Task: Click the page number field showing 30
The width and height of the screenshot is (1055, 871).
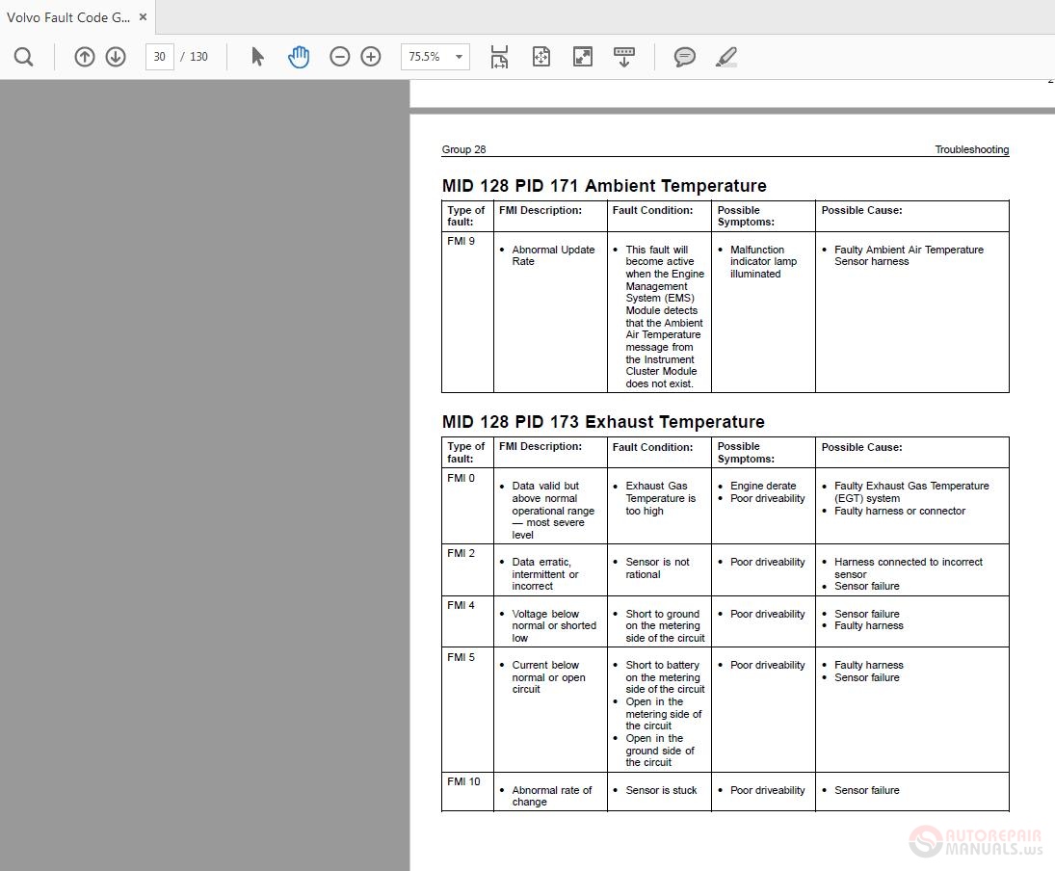Action: coord(159,57)
